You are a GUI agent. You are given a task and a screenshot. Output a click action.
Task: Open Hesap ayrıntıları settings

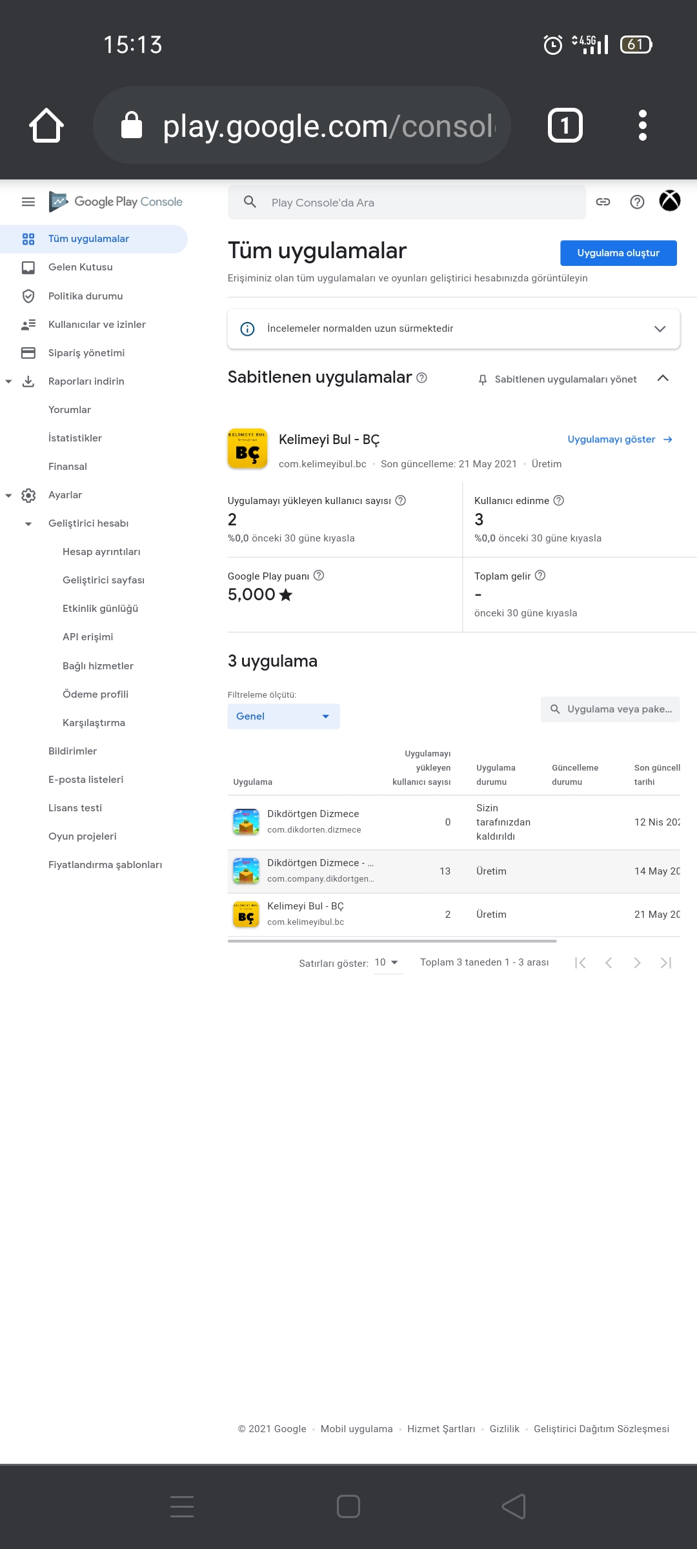coord(101,552)
